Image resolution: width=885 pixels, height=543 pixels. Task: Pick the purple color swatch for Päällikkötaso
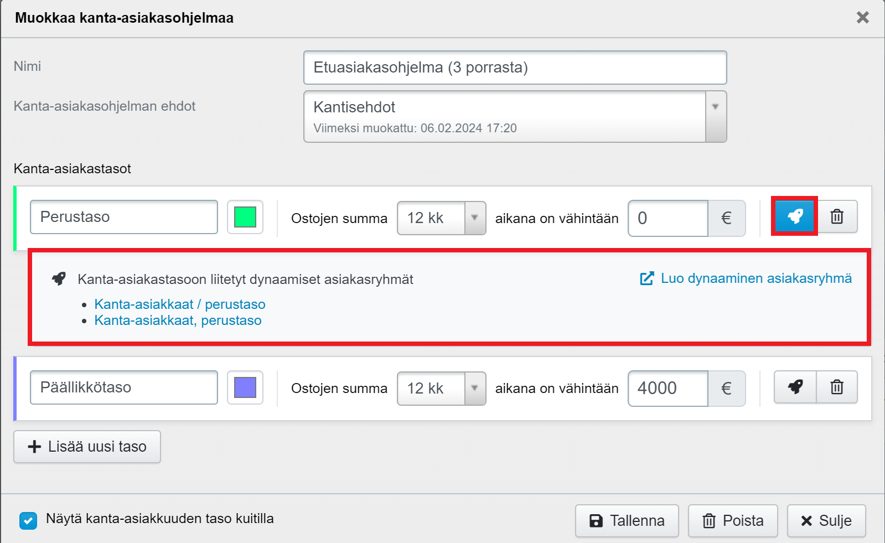coord(245,387)
